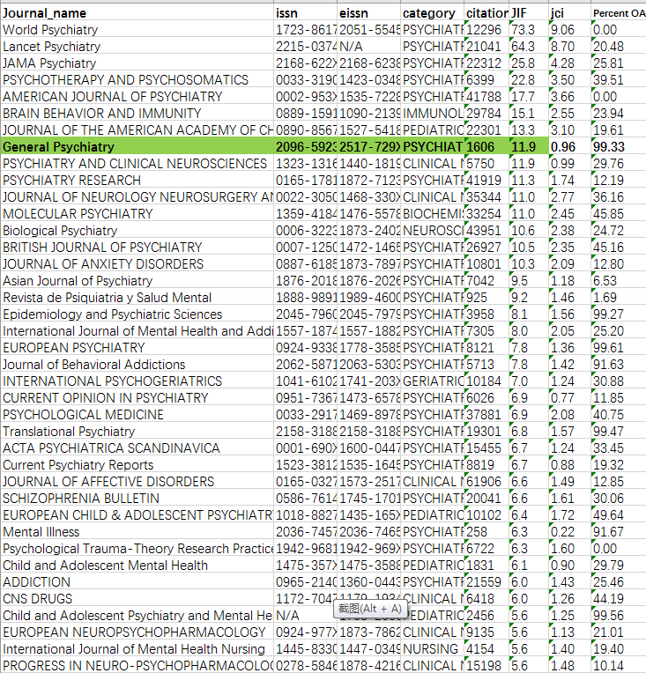Select the issn header cell
This screenshot has width=646, height=673.
click(304, 12)
